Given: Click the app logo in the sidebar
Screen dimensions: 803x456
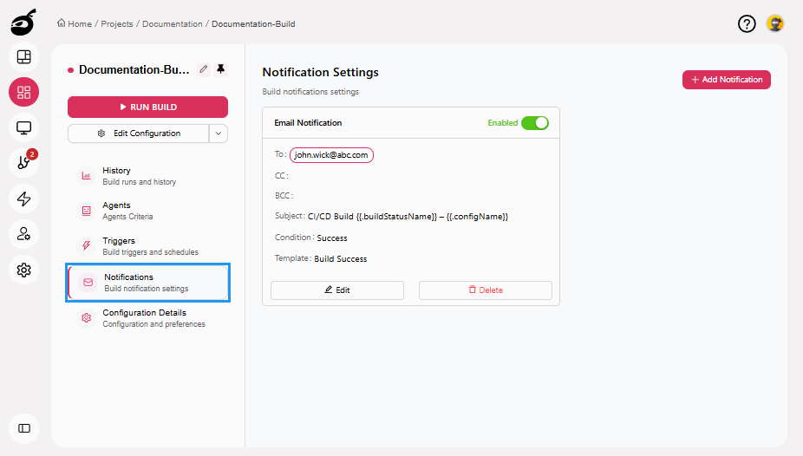Looking at the screenshot, I should tap(23, 22).
